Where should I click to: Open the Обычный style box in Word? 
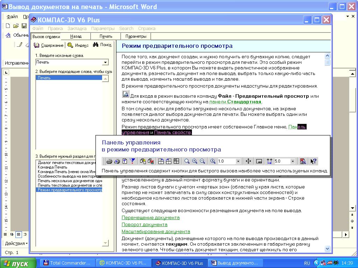click(21, 35)
